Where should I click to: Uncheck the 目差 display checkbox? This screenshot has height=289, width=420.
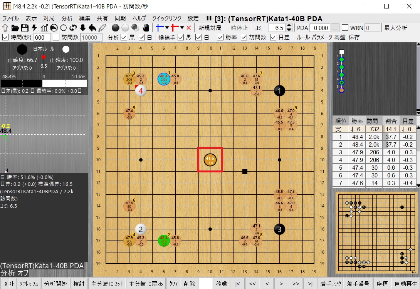[273, 37]
